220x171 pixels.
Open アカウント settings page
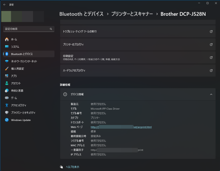pos(29,83)
